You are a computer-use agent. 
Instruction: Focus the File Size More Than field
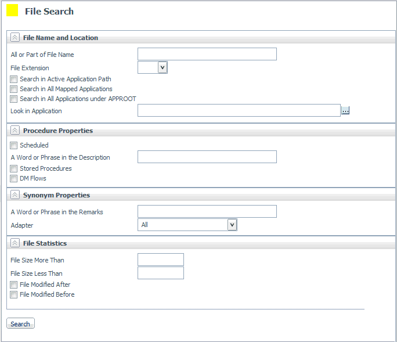tap(160, 260)
